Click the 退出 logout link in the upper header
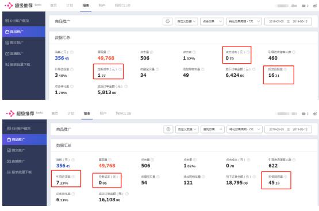 (294, 6)
